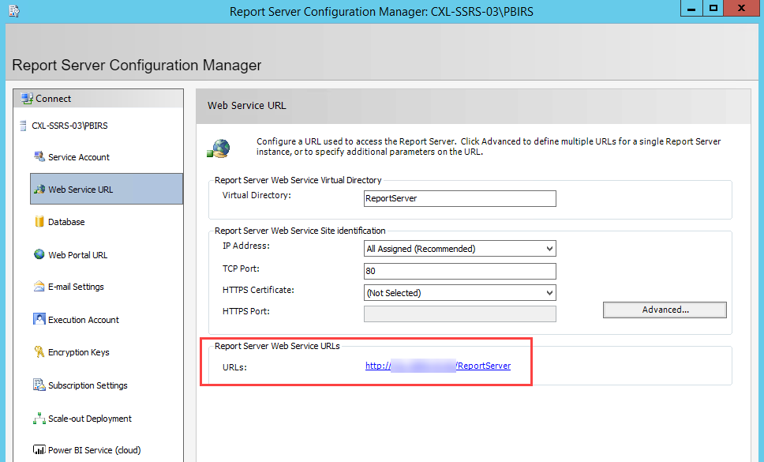Select Web Service URL in sidebar
The width and height of the screenshot is (764, 462).
coord(107,189)
